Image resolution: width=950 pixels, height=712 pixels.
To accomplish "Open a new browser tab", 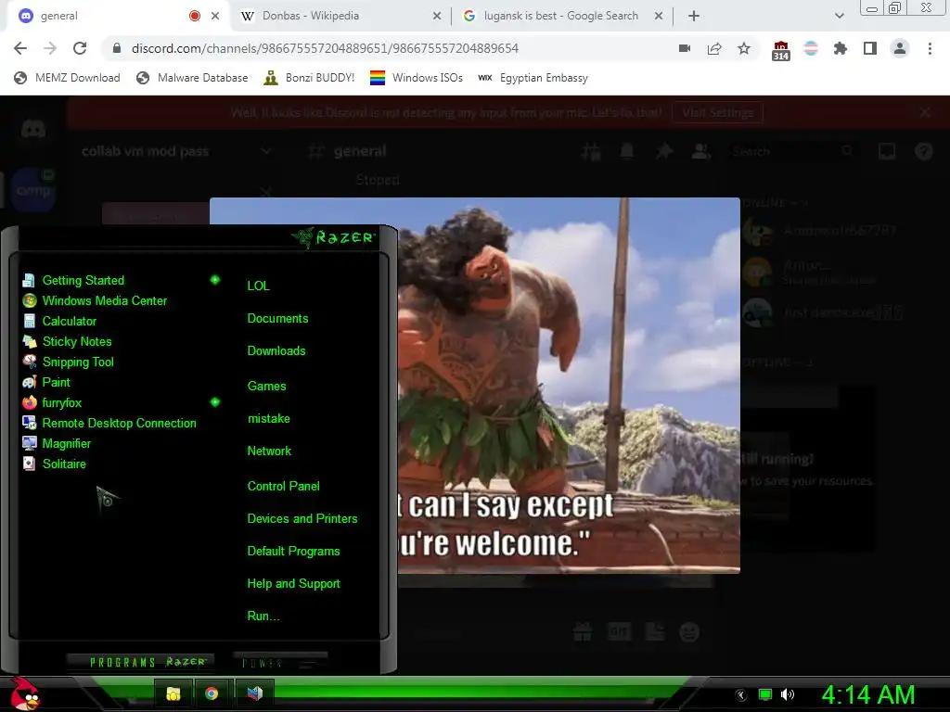I will (x=694, y=16).
